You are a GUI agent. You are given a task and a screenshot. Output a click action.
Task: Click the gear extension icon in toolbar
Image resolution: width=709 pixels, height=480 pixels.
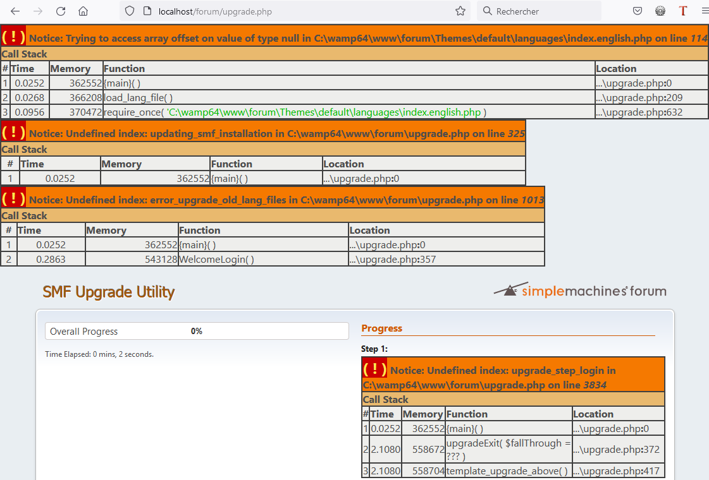click(660, 11)
